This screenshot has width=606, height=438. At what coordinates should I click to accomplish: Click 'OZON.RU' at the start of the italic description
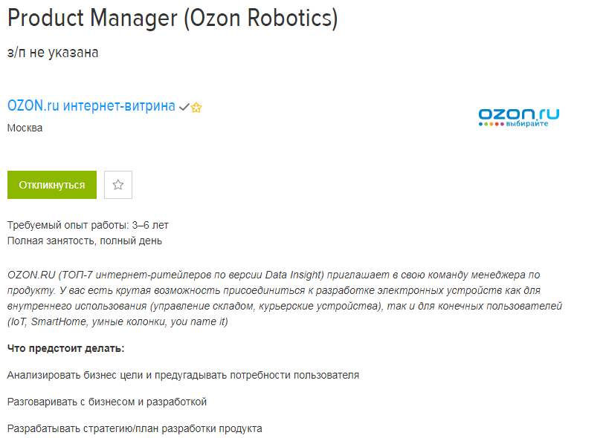(x=30, y=275)
